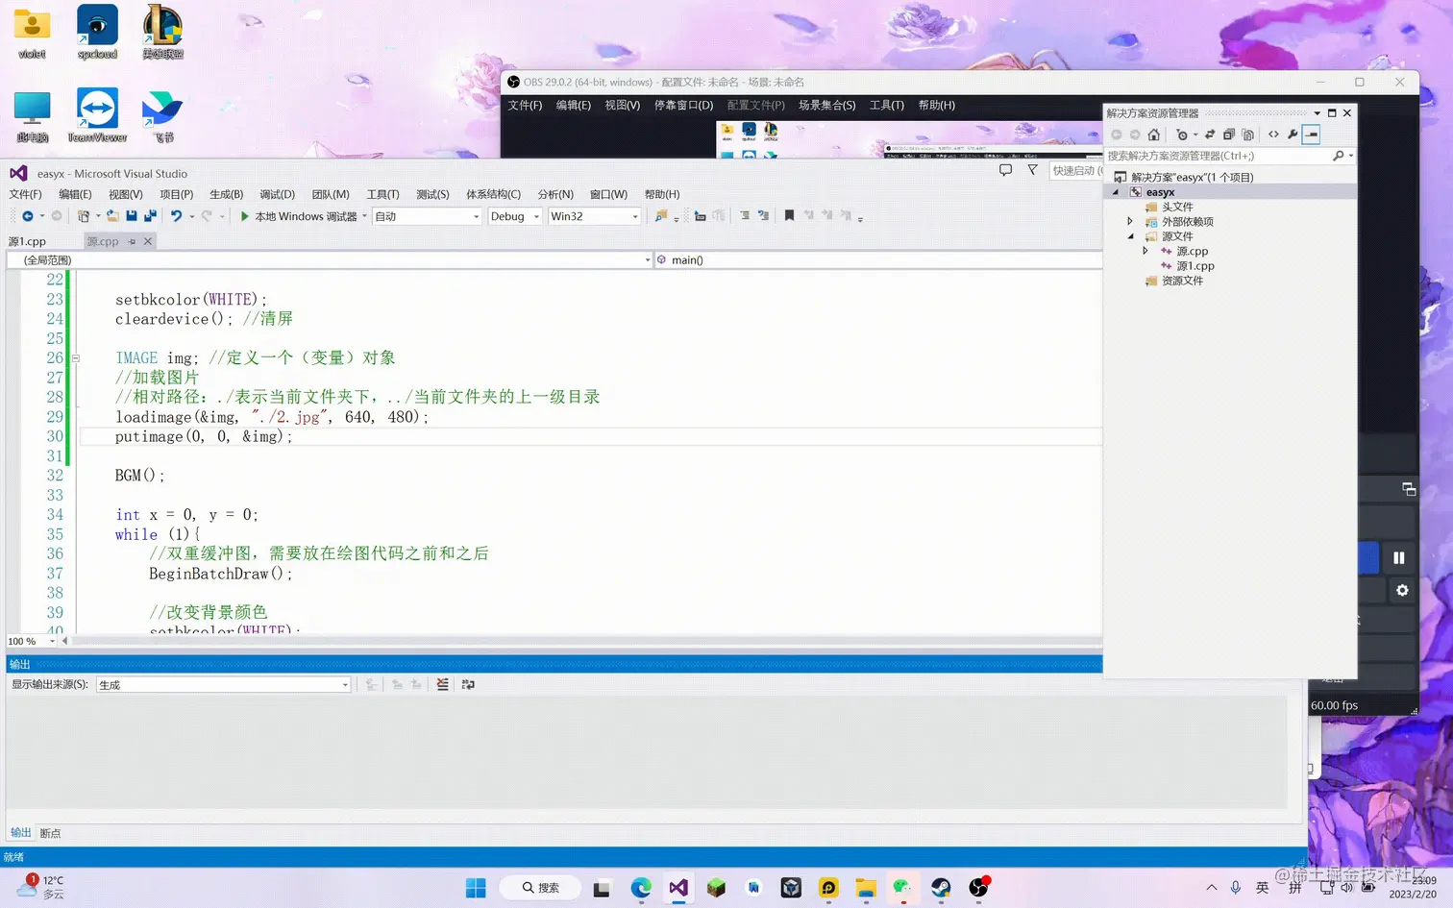
Task: Open OBS settings via the gear button
Action: [x=1401, y=590]
